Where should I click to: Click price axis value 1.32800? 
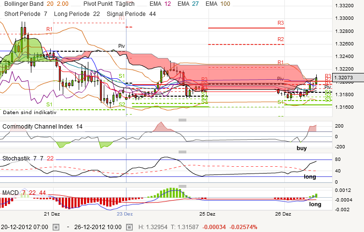point(345,31)
